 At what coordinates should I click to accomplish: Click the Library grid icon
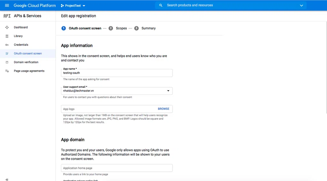[x=7, y=36]
